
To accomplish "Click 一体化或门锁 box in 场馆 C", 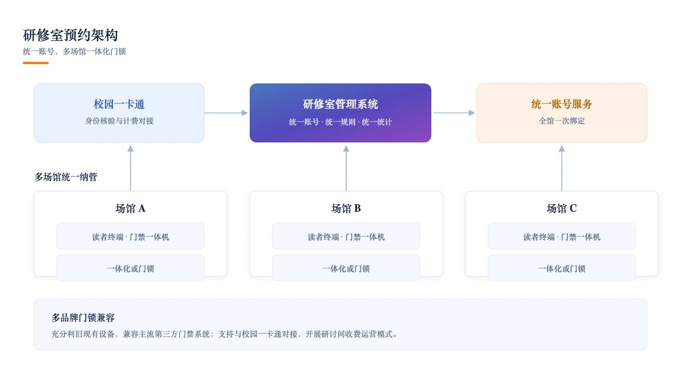I will click(x=562, y=268).
